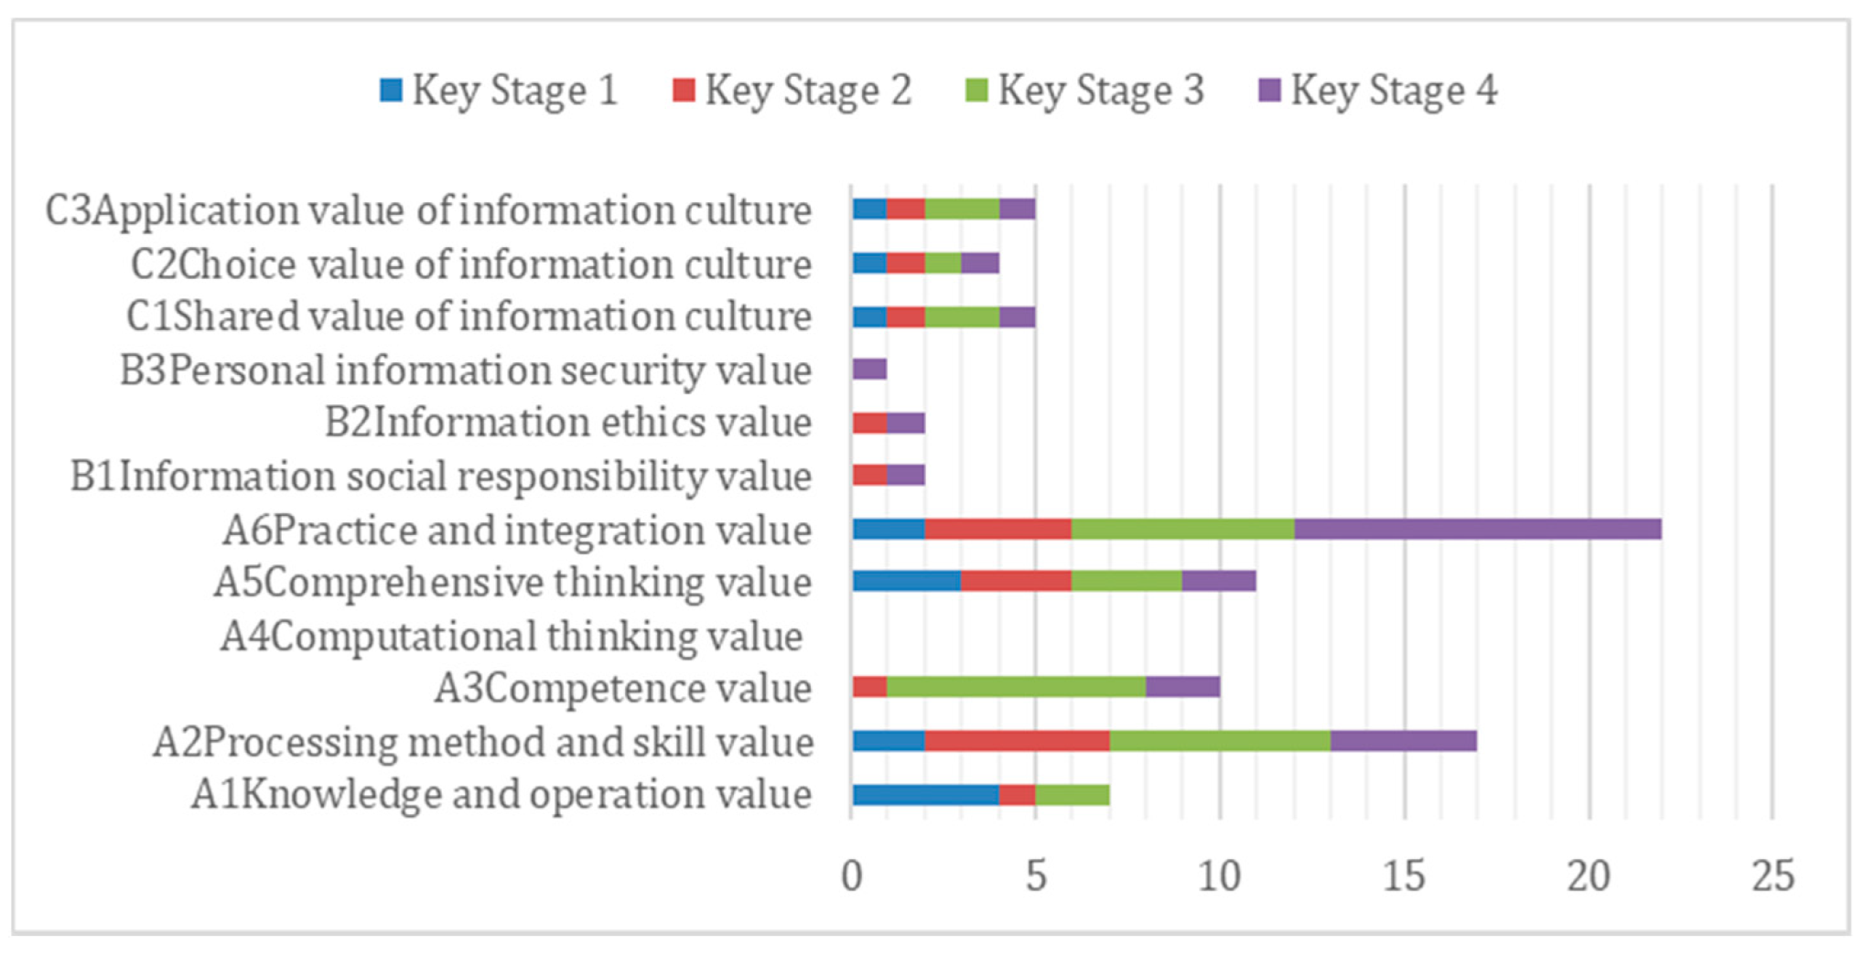
Task: Click the green segment of the A3 bar
Action: [1016, 687]
